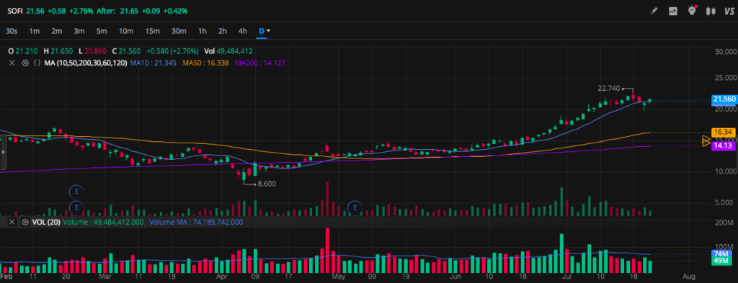Click the orange 16.34 MA50 price tag
The image size is (738, 283).
pyautogui.click(x=724, y=132)
